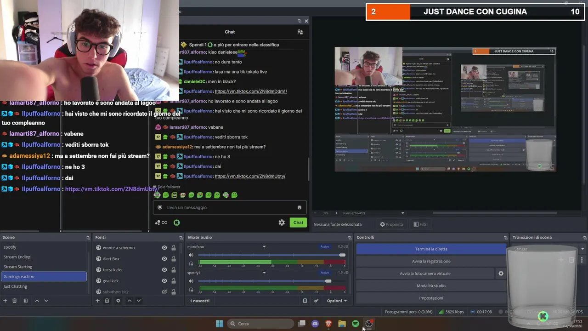Undock the Mixer audio panel

350,238
